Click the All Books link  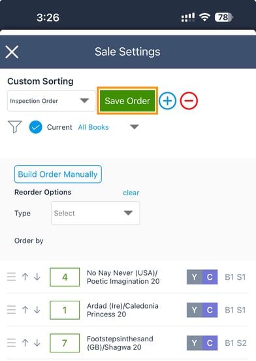tap(93, 127)
